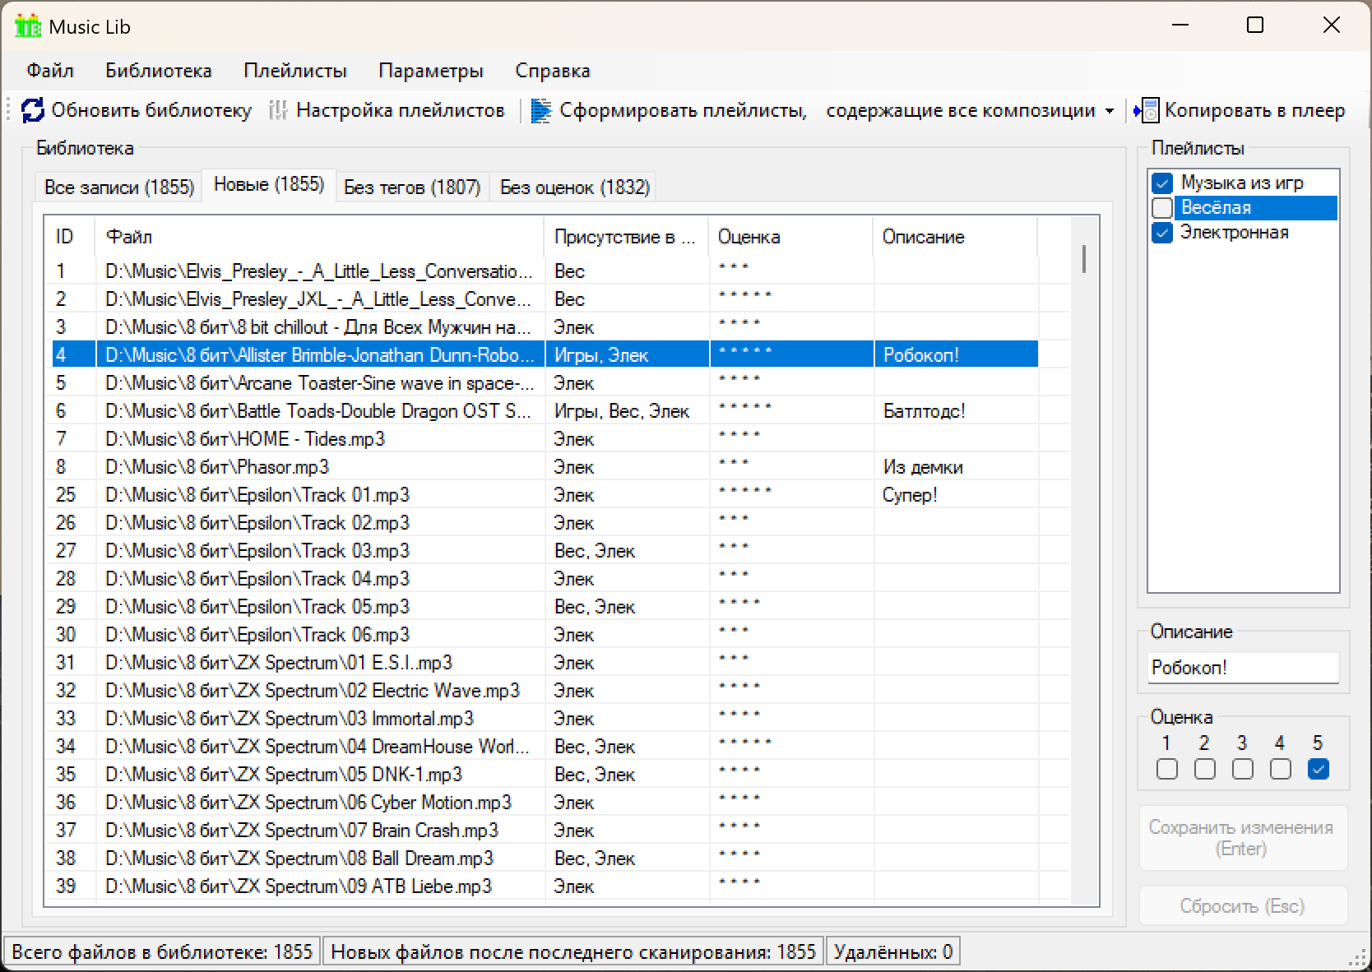
Task: Sort by the Файл column header
Action: pos(319,237)
